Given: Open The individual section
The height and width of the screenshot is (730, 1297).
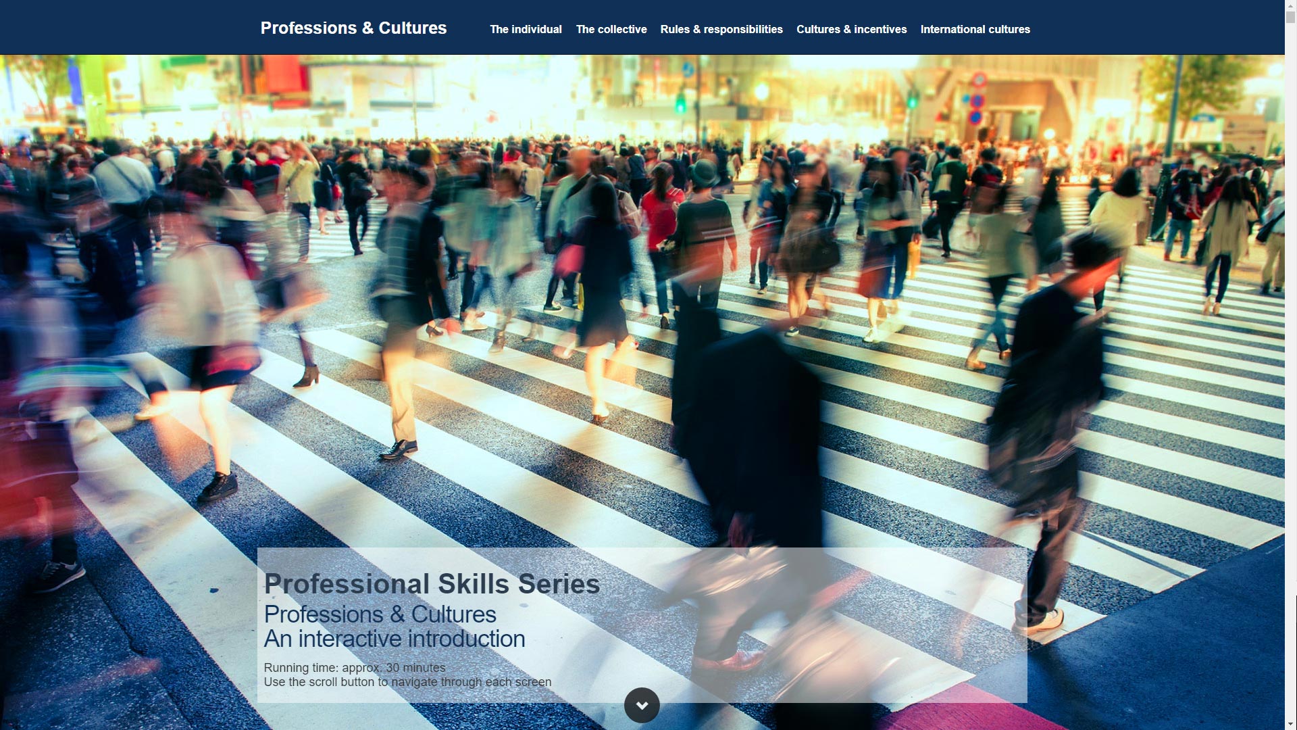Looking at the screenshot, I should click(526, 30).
